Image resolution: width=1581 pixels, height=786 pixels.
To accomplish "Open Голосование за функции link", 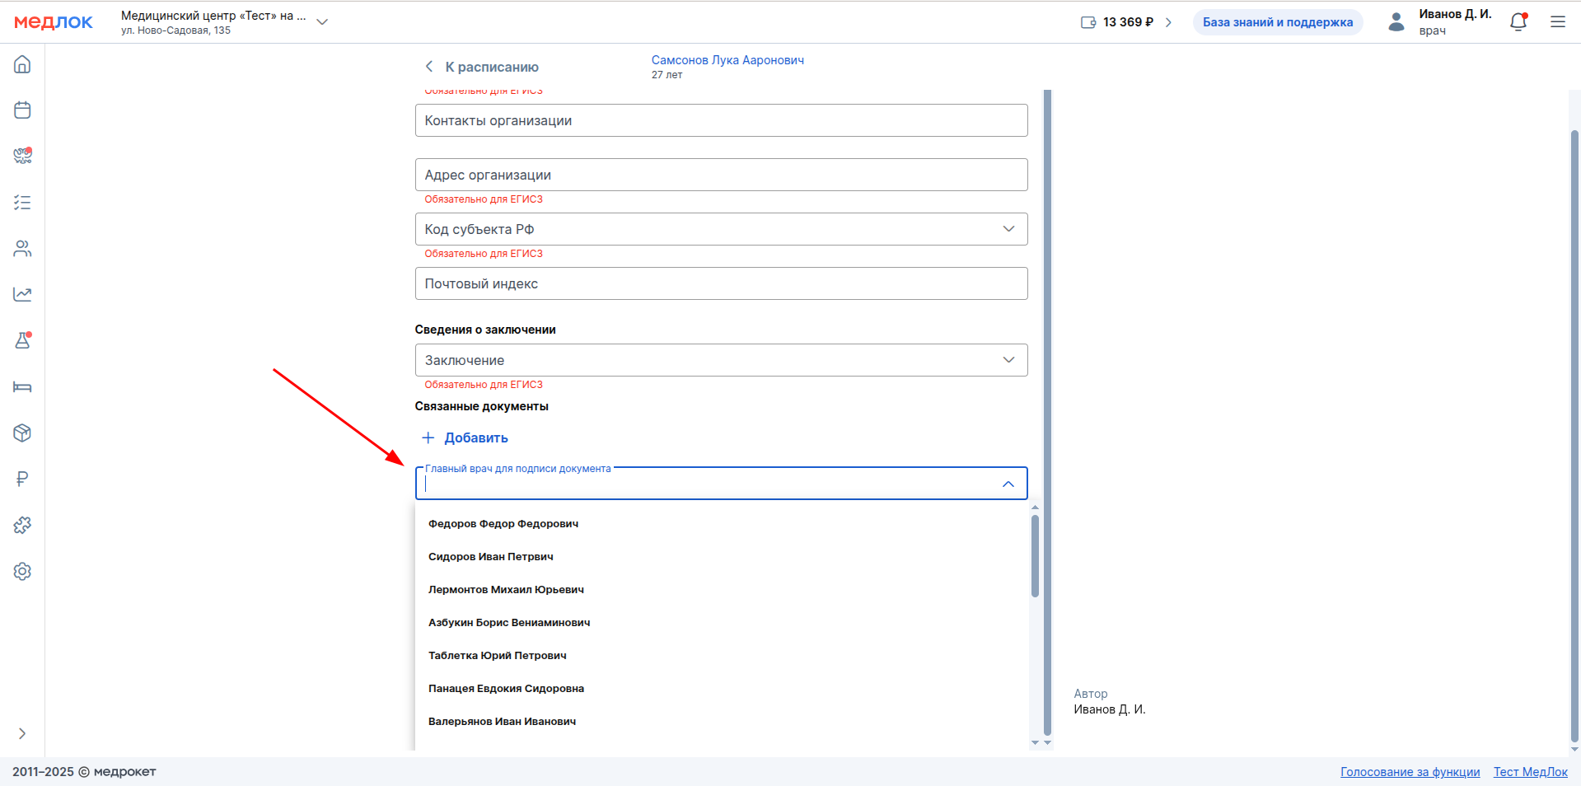I will point(1410,772).
